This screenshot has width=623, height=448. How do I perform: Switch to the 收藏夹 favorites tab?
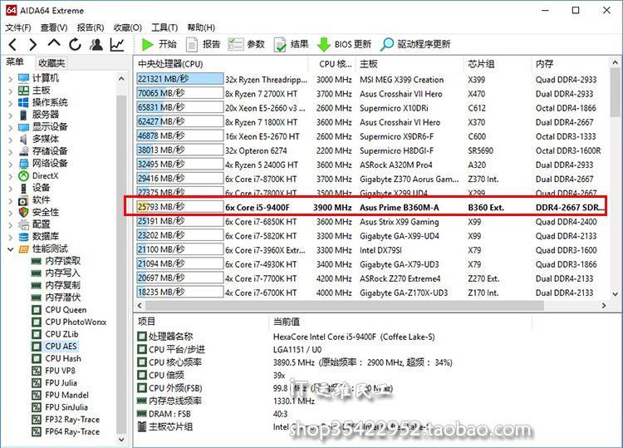pos(51,63)
